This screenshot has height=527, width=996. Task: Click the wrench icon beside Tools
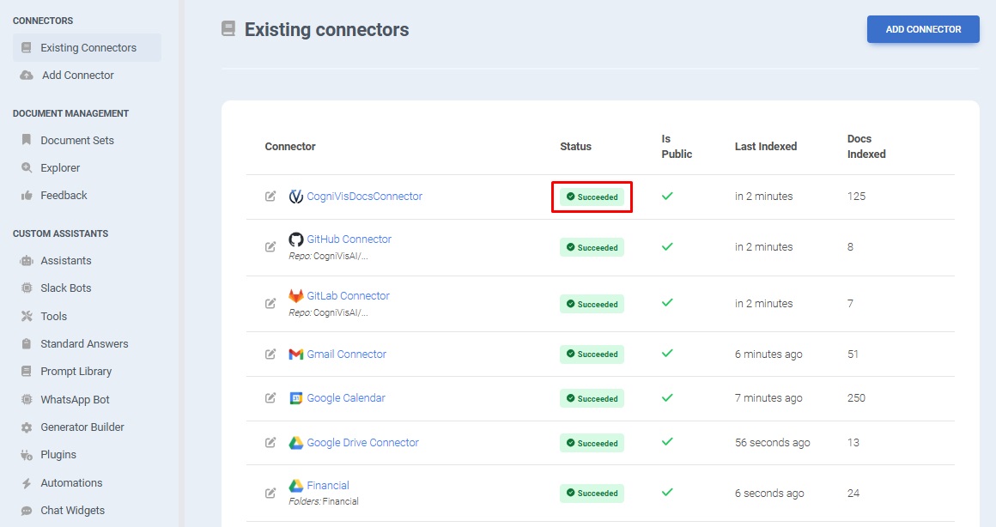27,316
